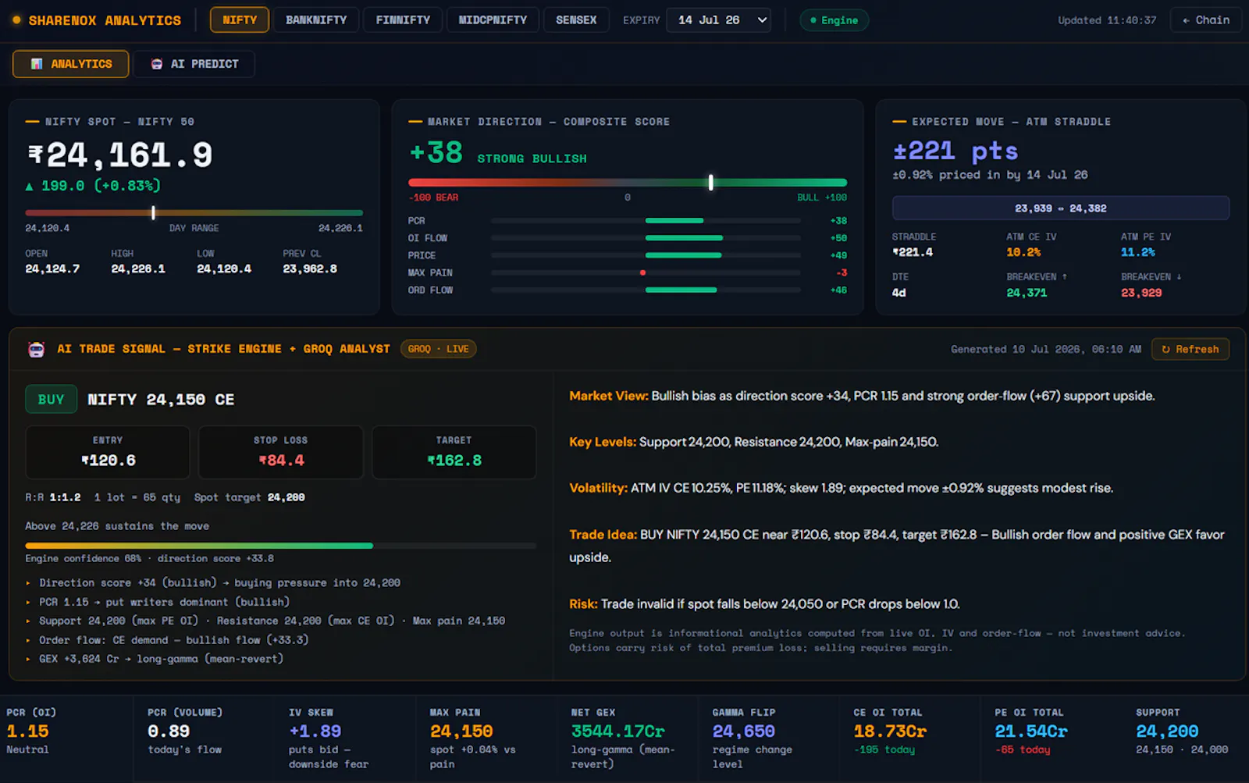Viewport: 1249px width, 783px height.
Task: Click the AI Predict robot icon
Action: (x=157, y=64)
